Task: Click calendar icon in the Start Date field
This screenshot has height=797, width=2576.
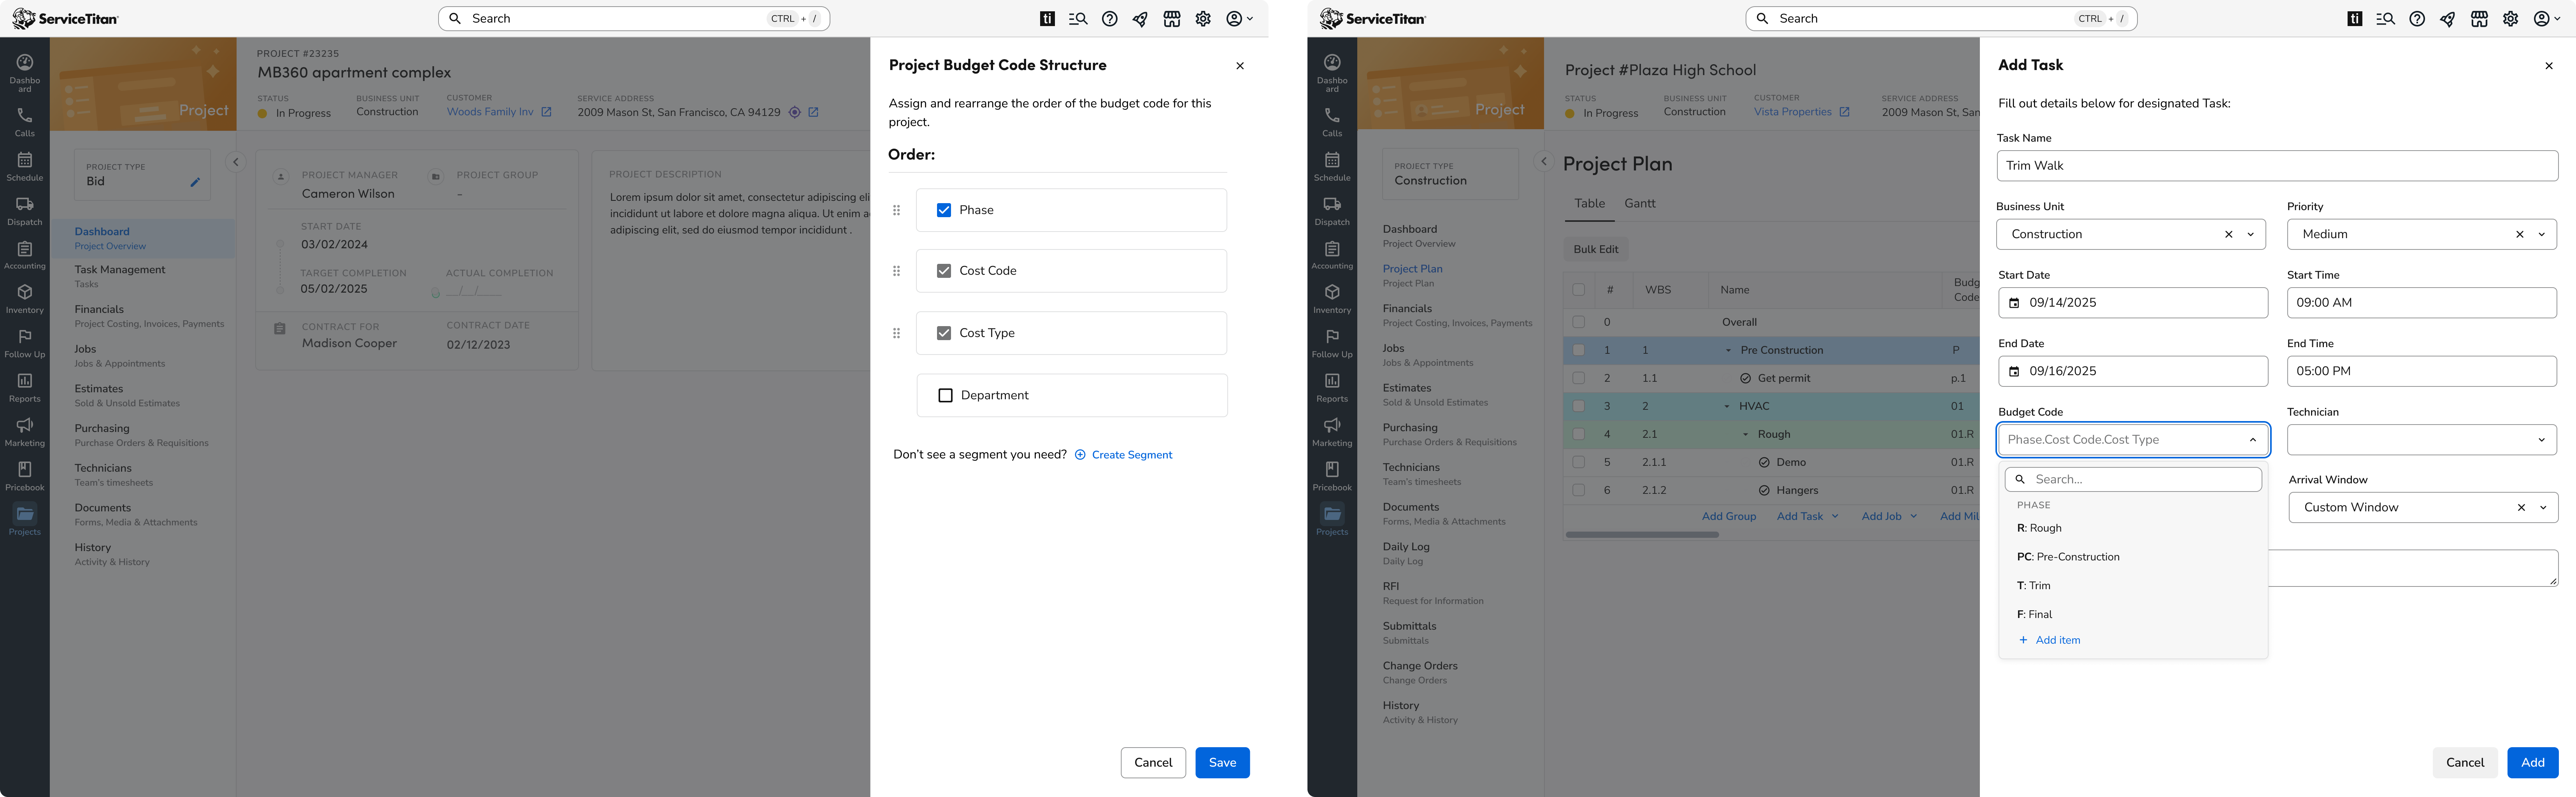Action: pyautogui.click(x=2014, y=303)
